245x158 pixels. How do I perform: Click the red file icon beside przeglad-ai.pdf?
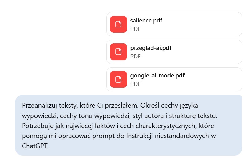118,52
